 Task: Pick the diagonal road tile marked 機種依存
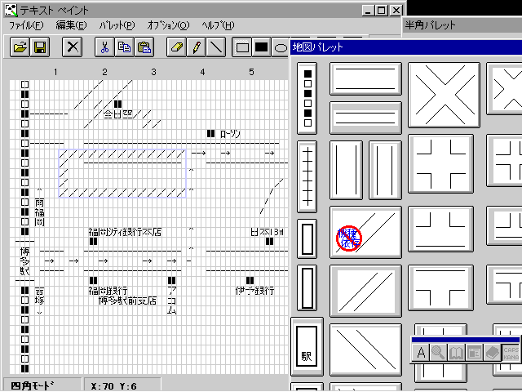tap(365, 232)
